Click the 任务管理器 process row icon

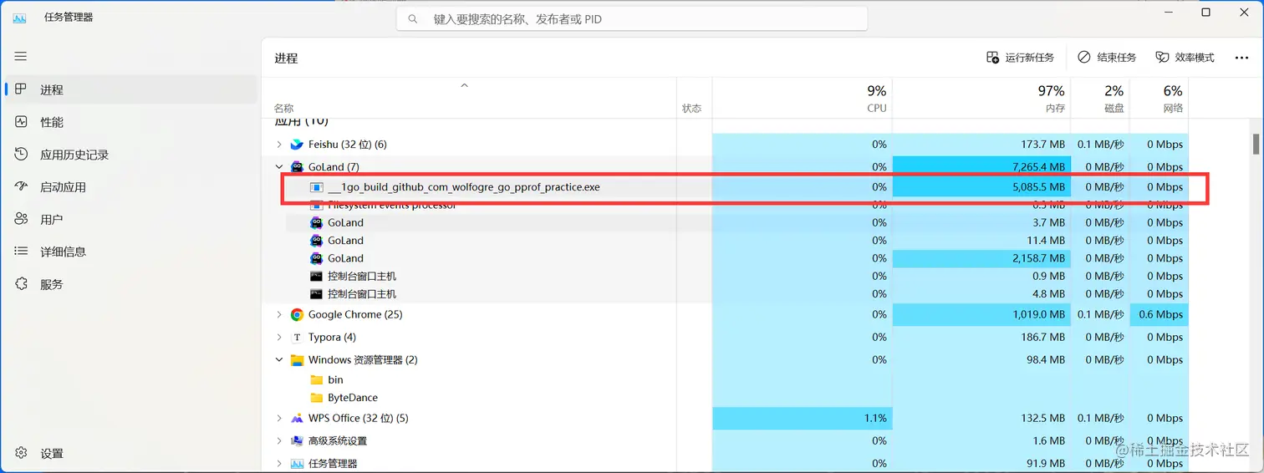[297, 464]
